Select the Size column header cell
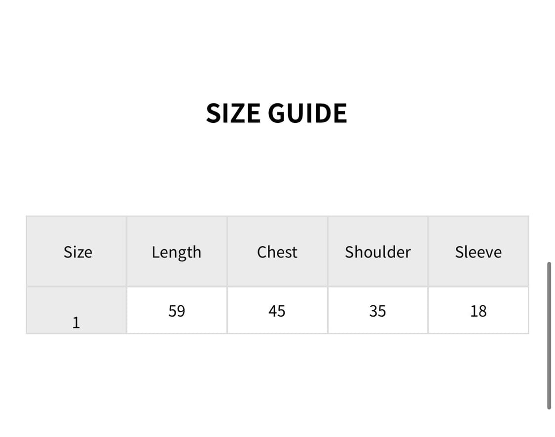555x437 pixels. (x=77, y=252)
